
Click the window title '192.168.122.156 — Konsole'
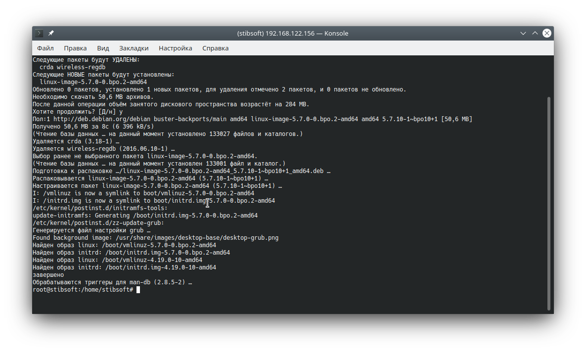(x=293, y=33)
